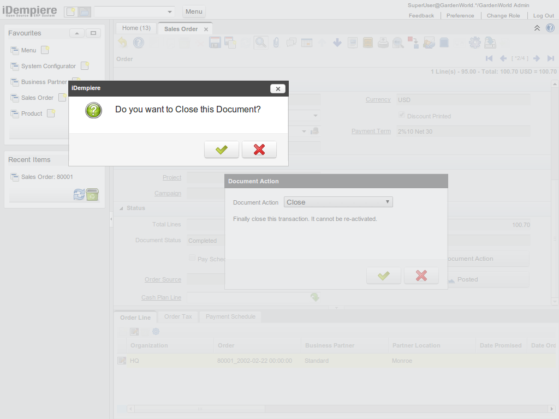Click the Help icon in the toolbar
Image resolution: width=559 pixels, height=419 pixels.
[139, 43]
